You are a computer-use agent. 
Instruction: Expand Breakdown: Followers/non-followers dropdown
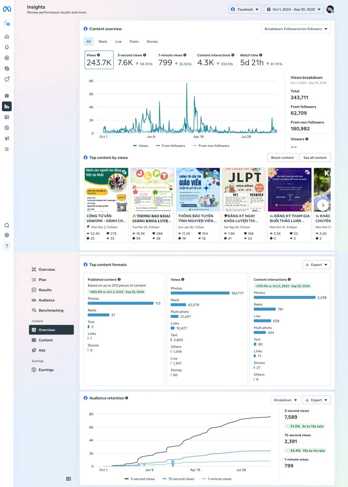[296, 29]
